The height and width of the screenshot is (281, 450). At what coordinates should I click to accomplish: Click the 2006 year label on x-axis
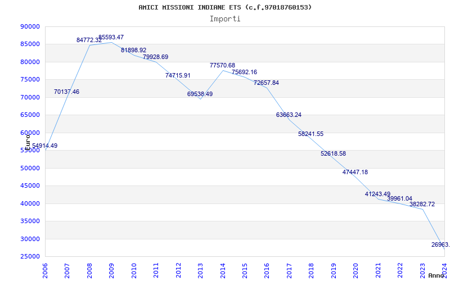click(46, 269)
